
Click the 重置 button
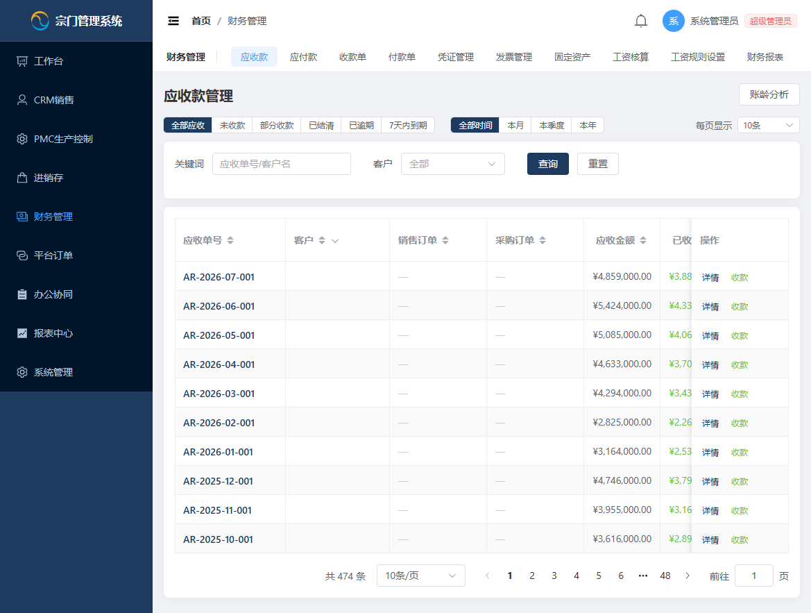(598, 164)
